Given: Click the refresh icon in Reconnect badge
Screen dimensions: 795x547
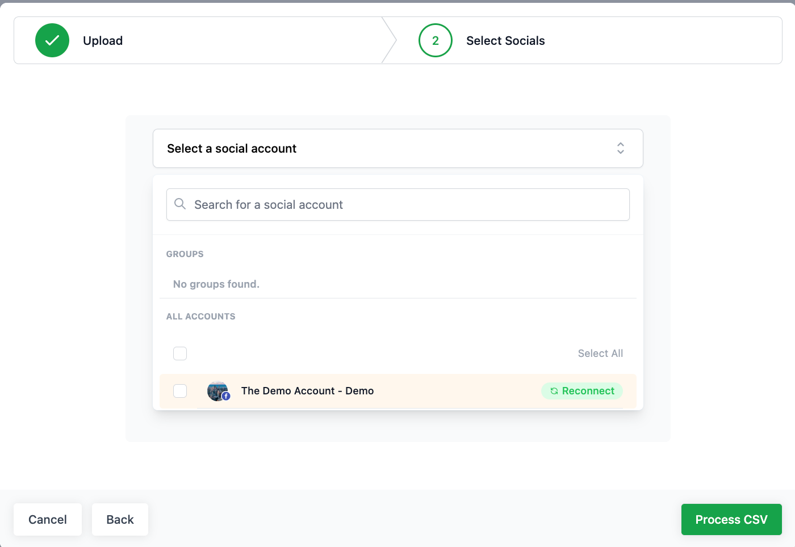Looking at the screenshot, I should pos(554,391).
